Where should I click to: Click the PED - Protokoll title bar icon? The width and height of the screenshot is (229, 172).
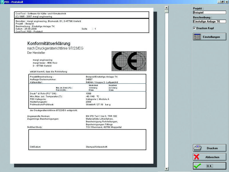[x=2, y=2]
